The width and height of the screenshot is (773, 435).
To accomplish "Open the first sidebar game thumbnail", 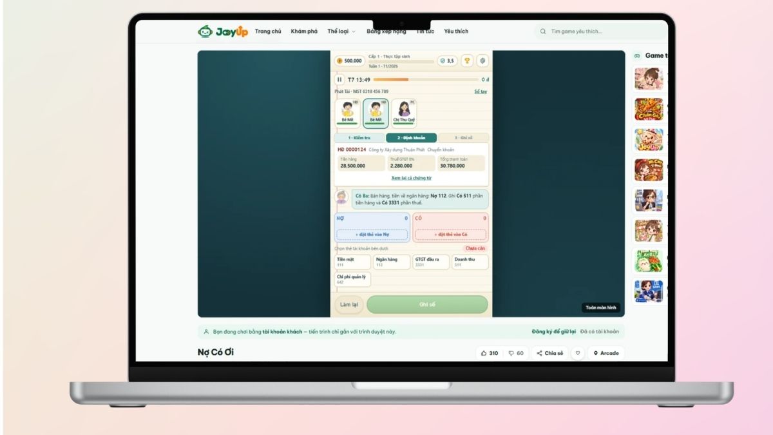I will (x=649, y=79).
